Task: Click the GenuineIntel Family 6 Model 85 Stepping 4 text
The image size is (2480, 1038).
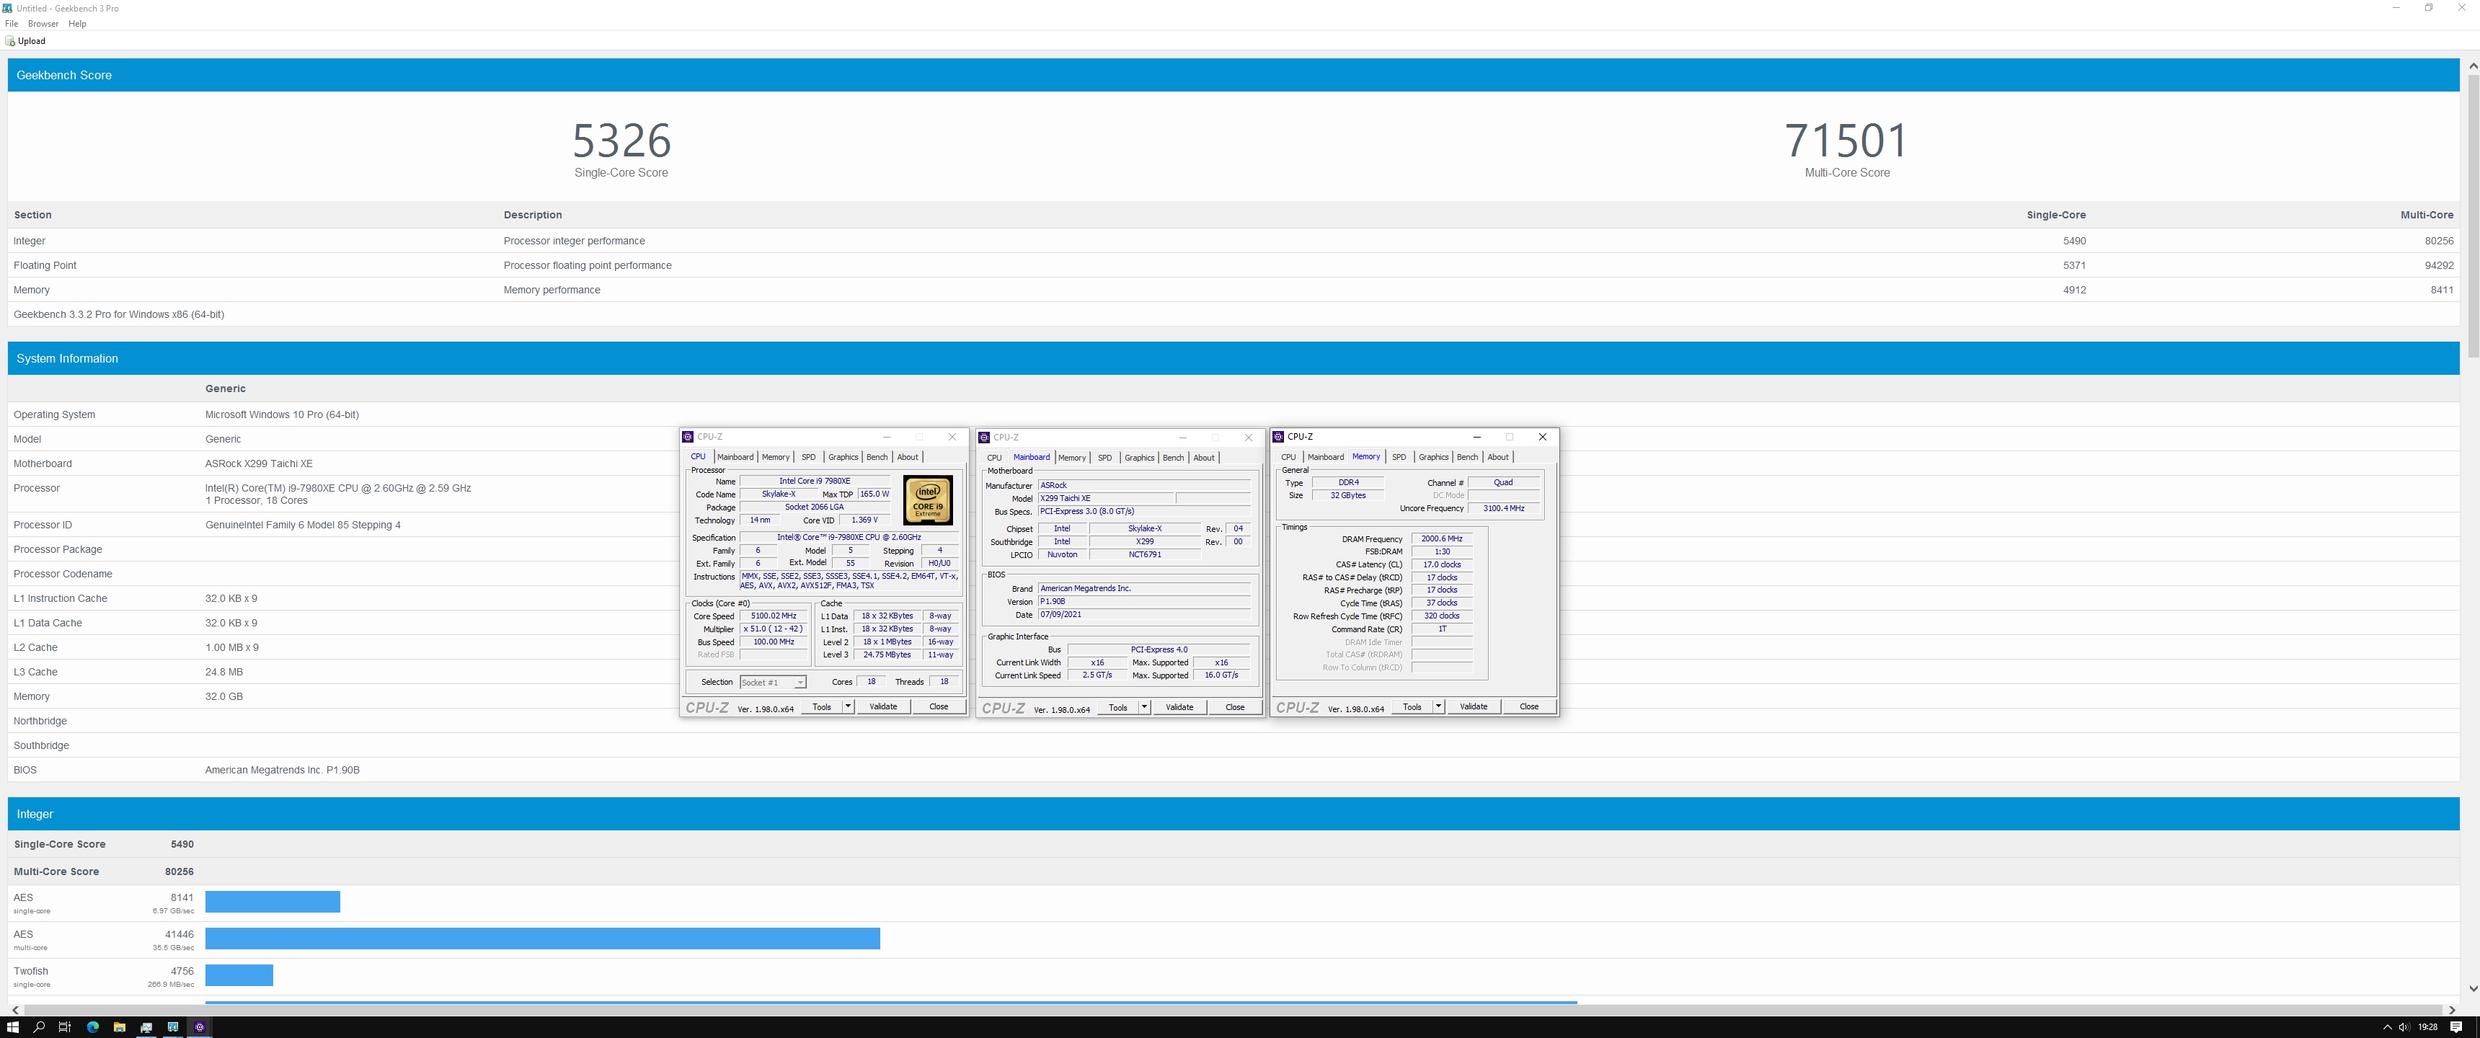Action: (302, 525)
